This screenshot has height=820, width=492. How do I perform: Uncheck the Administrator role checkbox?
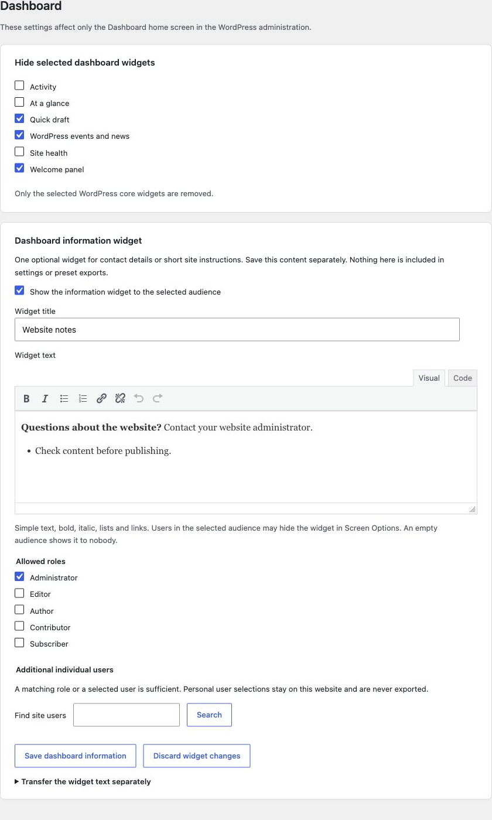click(x=19, y=576)
